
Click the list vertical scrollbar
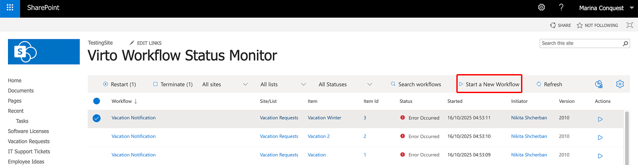coord(627,138)
